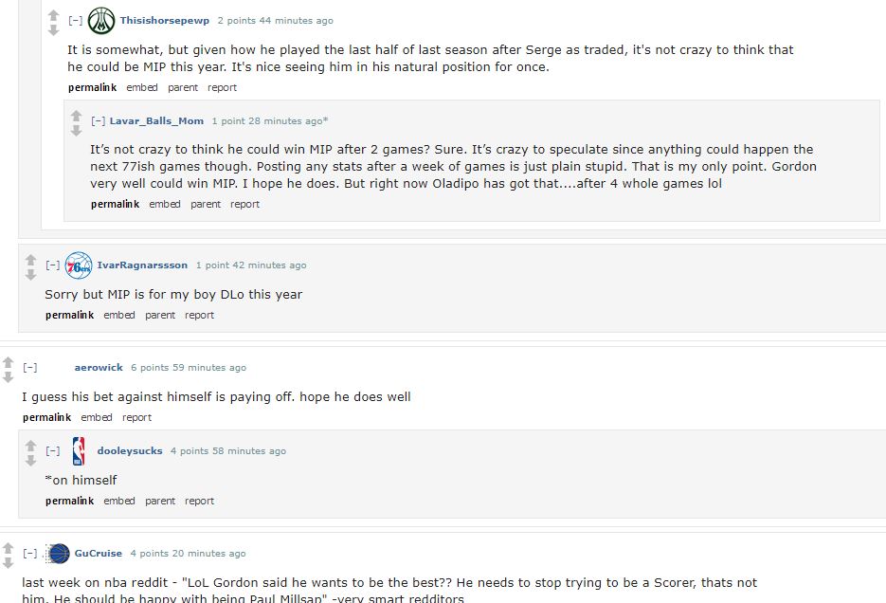Upvote Thisishorsepewp's comment

click(54, 15)
